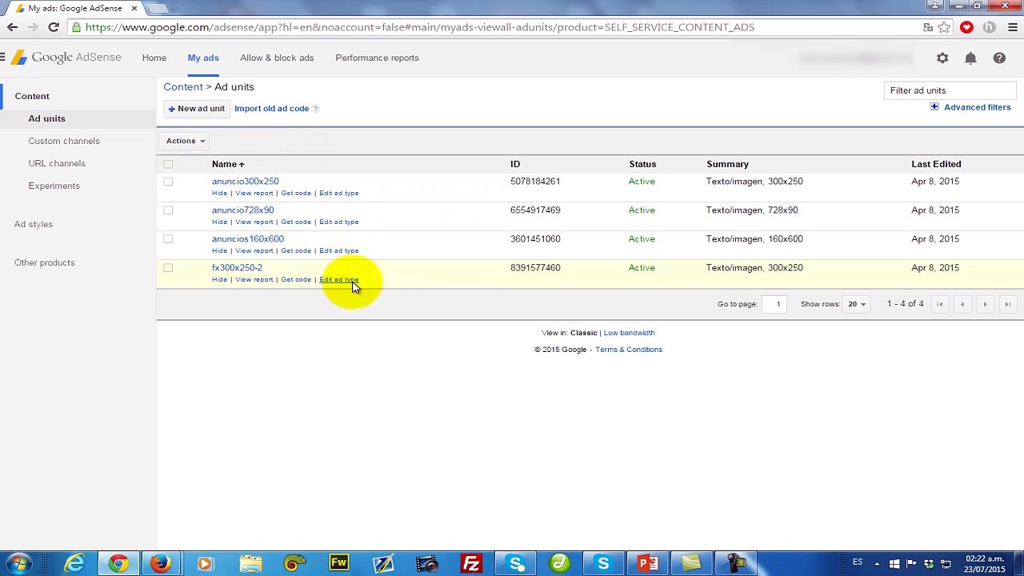Open PowerPoint from the taskbar
Viewport: 1024px width, 576px height.
pyautogui.click(x=646, y=564)
